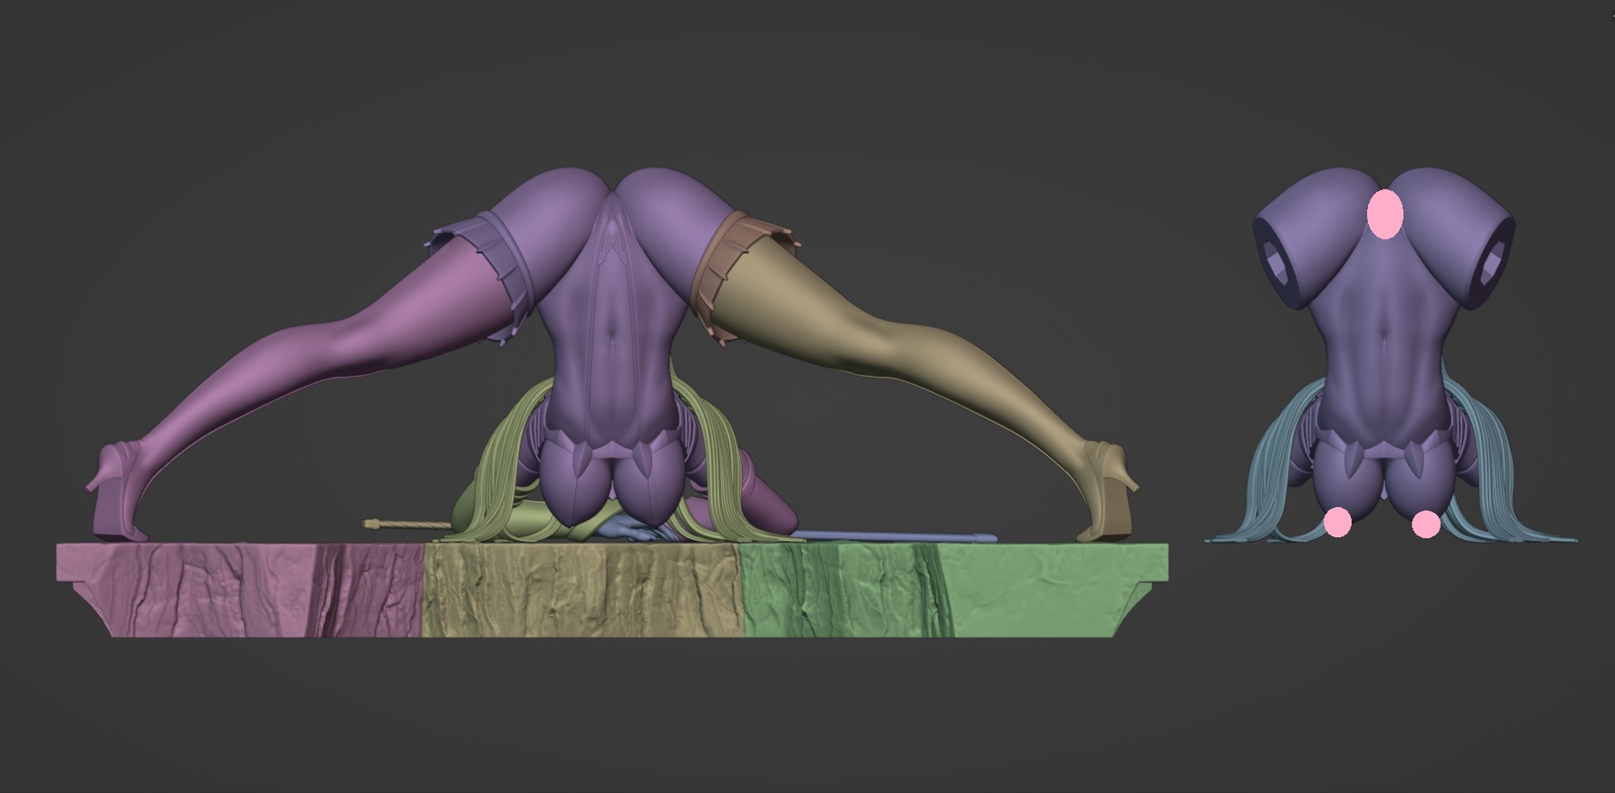Click the purple high-heel shoe on the left

121,492
